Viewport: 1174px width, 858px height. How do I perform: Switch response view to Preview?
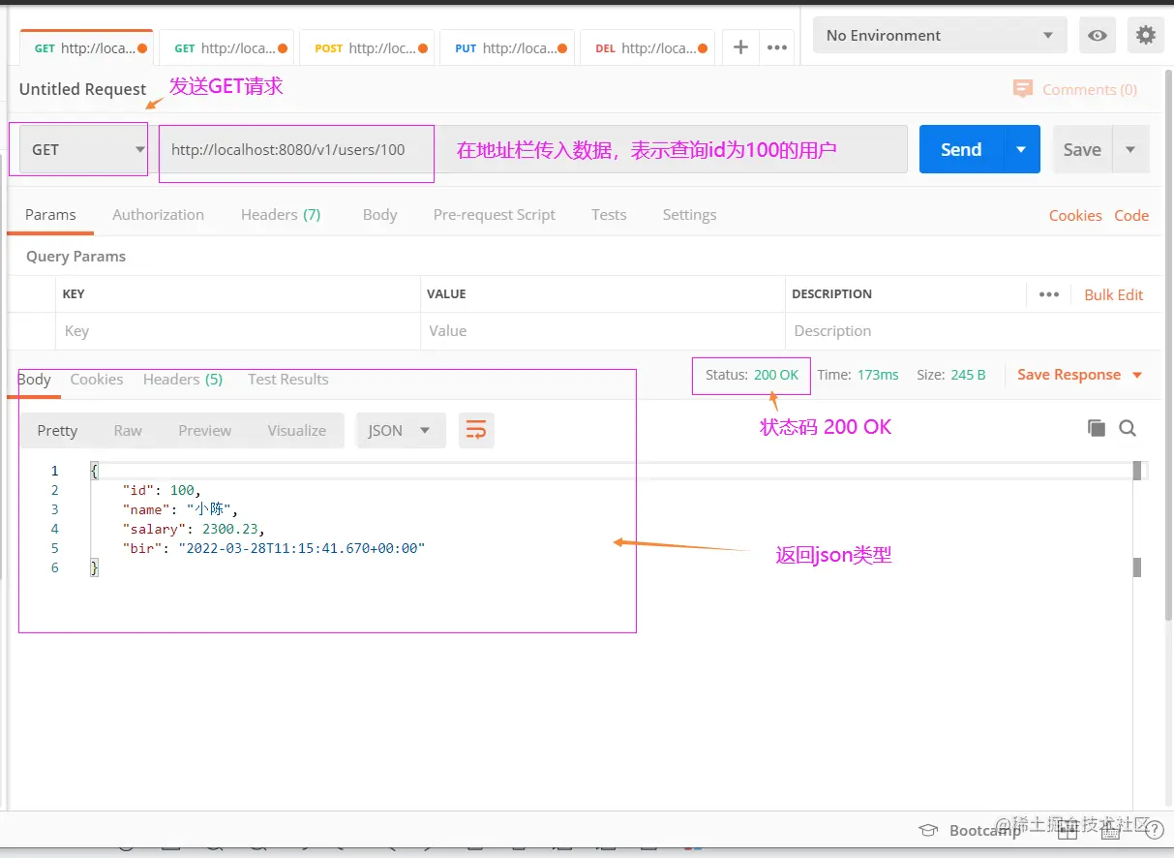pyautogui.click(x=204, y=430)
